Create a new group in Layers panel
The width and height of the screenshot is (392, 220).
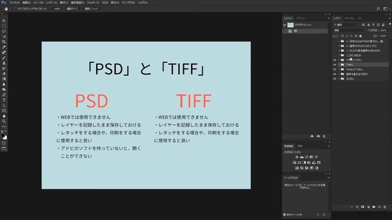pyautogui.click(x=374, y=207)
